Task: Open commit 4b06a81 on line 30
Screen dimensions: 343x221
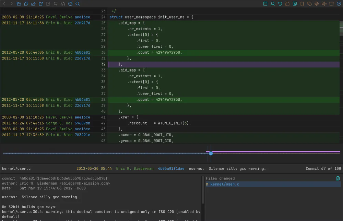Action: coord(82,52)
